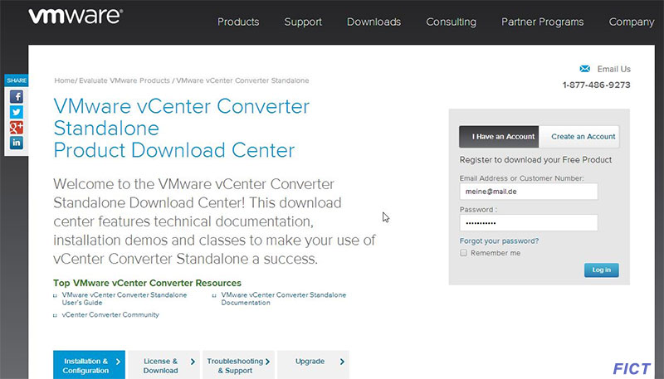The height and width of the screenshot is (379, 664).
Task: Share page on Facebook icon
Action: click(17, 97)
